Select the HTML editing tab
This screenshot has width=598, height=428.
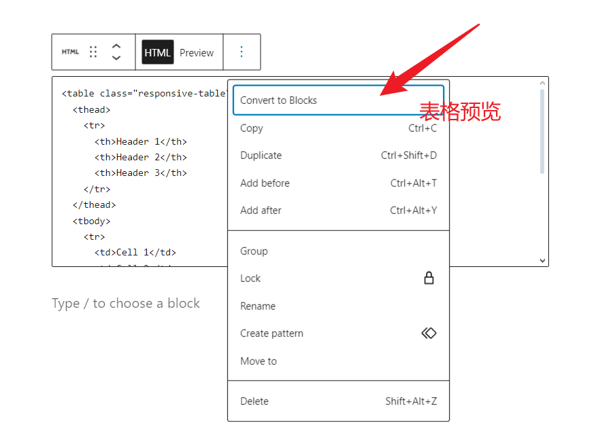[158, 52]
